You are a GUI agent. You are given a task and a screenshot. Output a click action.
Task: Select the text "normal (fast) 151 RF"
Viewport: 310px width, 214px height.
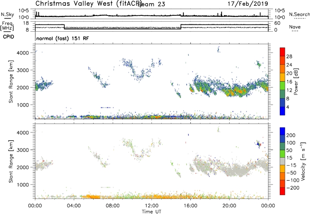pos(62,38)
